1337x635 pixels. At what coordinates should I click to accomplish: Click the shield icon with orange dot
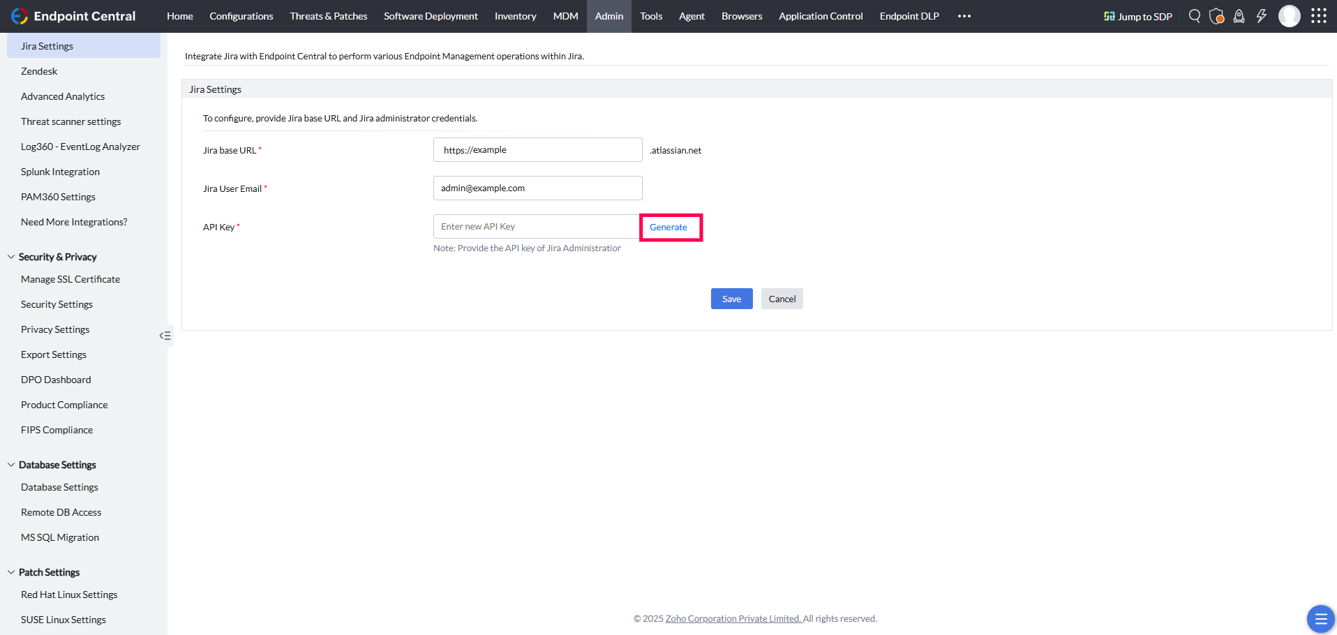coord(1217,16)
